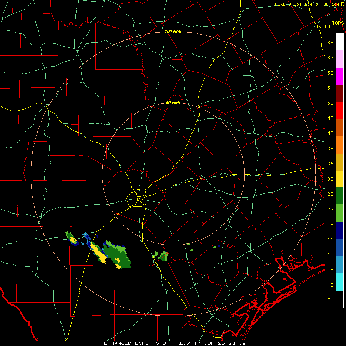This screenshot has height=346, width=346.
Task: Click the legend value 66
Action: click(x=330, y=43)
